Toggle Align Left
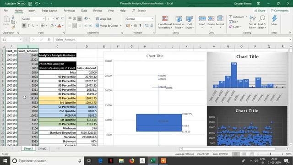The height and width of the screenshot is (165, 293). 70,26
